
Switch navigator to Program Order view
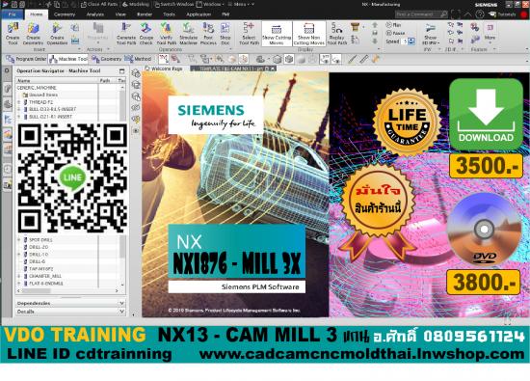click(x=26, y=59)
